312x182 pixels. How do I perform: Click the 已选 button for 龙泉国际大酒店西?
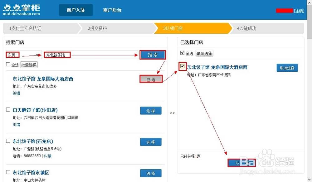coord(151,79)
